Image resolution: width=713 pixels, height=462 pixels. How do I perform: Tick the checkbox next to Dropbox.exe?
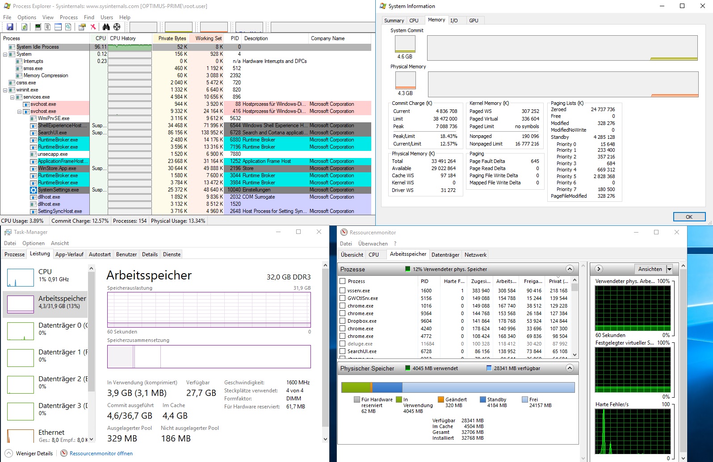343,321
